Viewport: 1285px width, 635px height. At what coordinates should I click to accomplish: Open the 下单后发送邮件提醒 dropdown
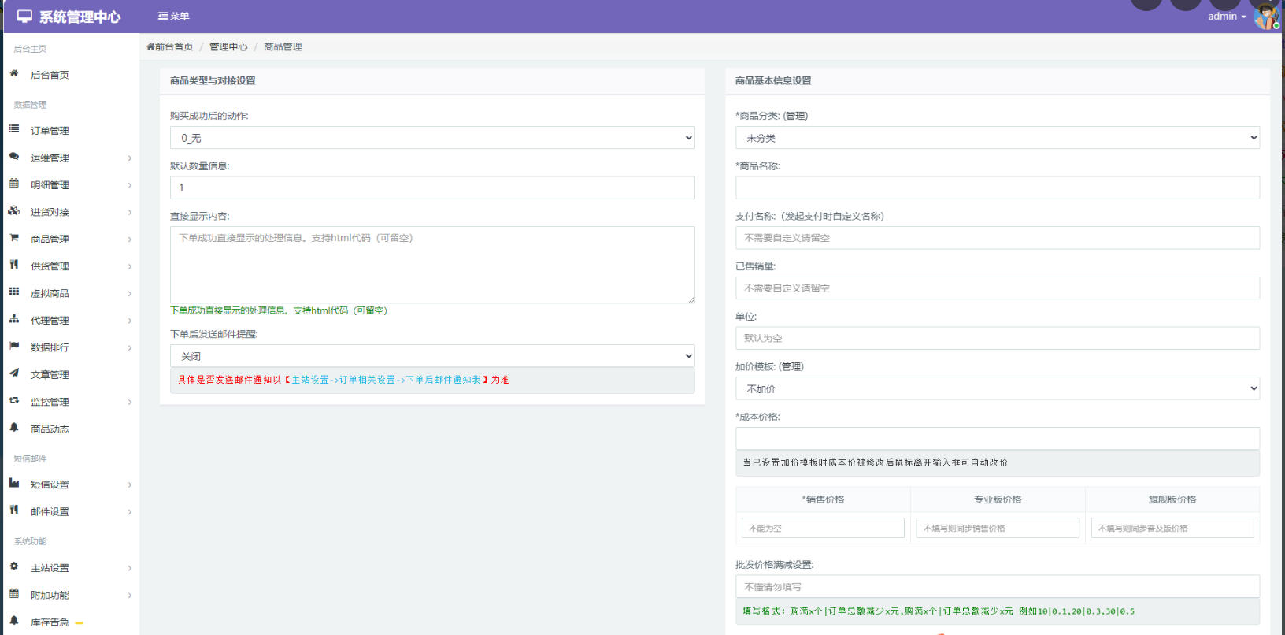[x=431, y=356]
